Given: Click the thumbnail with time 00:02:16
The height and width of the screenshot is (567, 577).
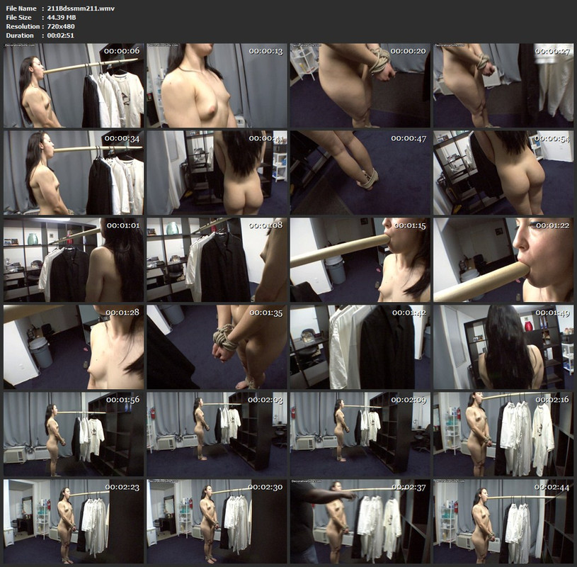Looking at the screenshot, I should click(503, 434).
